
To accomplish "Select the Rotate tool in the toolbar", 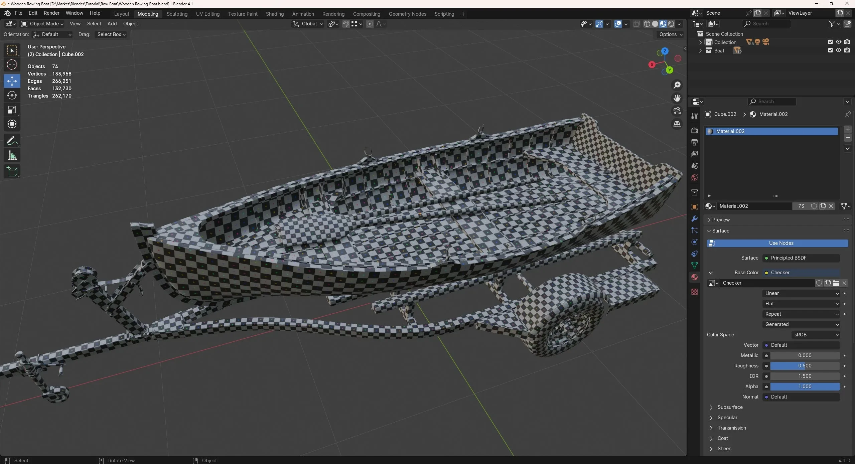I will click(x=12, y=96).
